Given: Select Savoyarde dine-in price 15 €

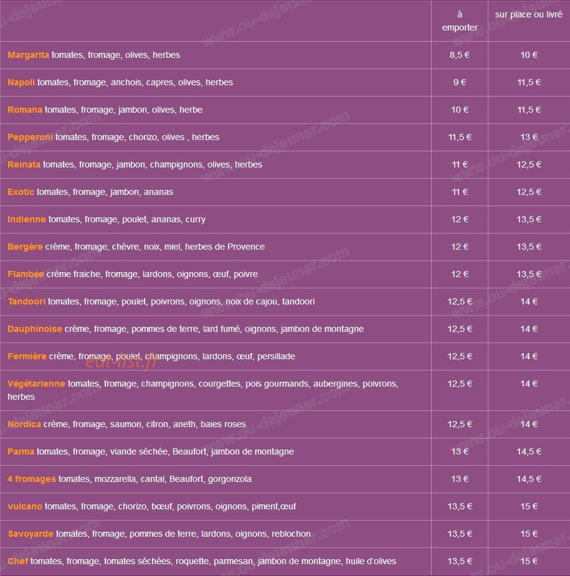Looking at the screenshot, I should click(x=529, y=534).
